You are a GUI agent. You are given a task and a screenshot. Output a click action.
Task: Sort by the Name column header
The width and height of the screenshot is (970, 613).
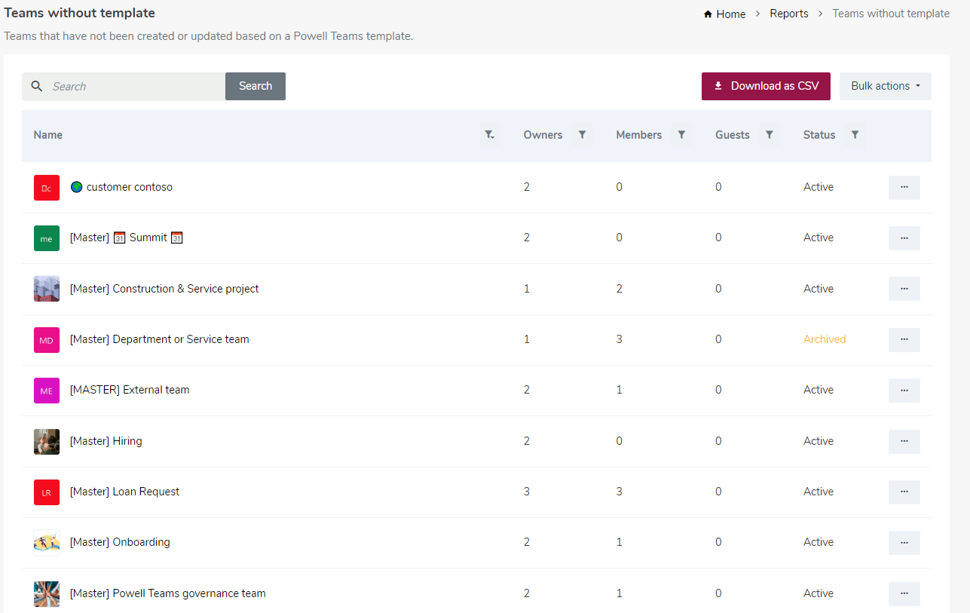[x=48, y=135]
